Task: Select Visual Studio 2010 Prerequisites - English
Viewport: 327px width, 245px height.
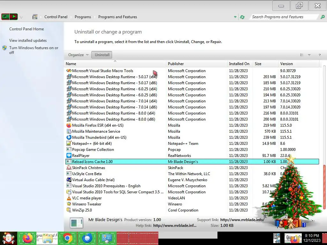Action: tap(192, 186)
